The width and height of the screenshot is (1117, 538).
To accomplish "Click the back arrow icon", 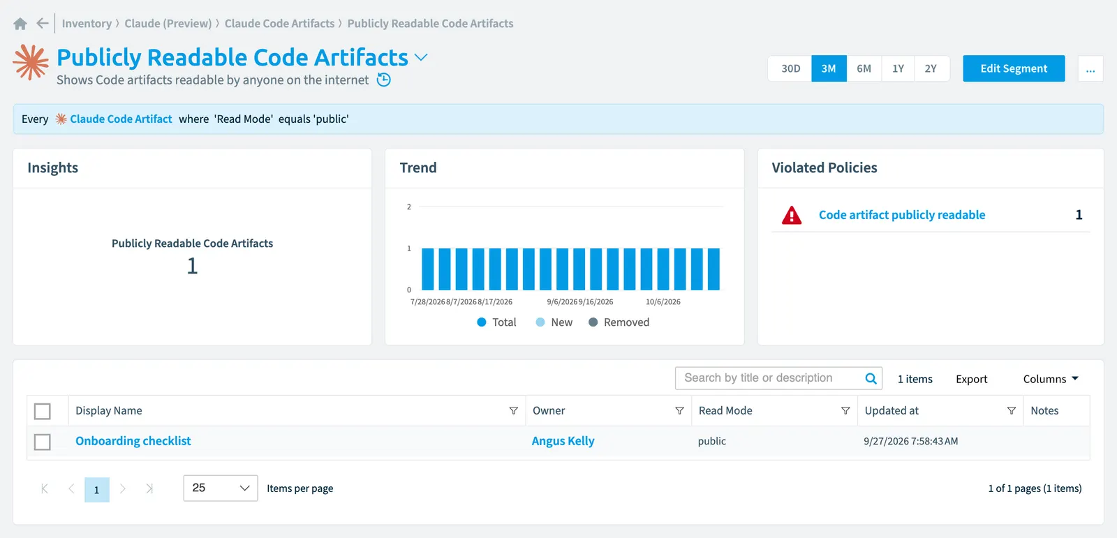I will [x=43, y=24].
